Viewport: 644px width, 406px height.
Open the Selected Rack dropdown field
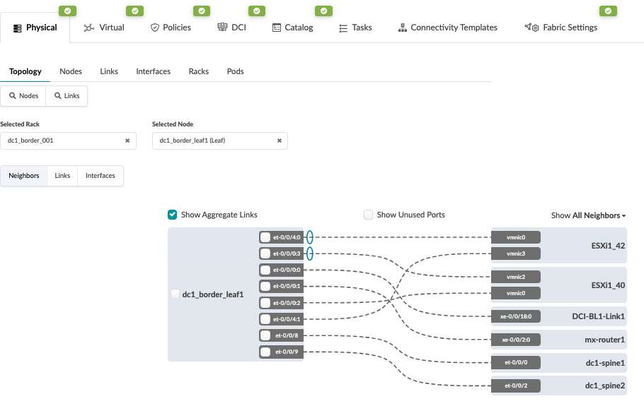(64, 141)
